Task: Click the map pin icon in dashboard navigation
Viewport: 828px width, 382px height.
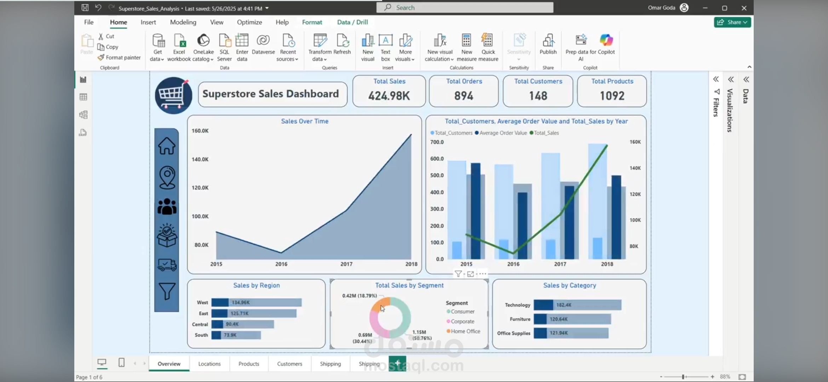Action: point(167,177)
